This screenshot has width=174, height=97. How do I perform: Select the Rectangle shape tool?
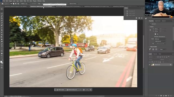(2, 51)
